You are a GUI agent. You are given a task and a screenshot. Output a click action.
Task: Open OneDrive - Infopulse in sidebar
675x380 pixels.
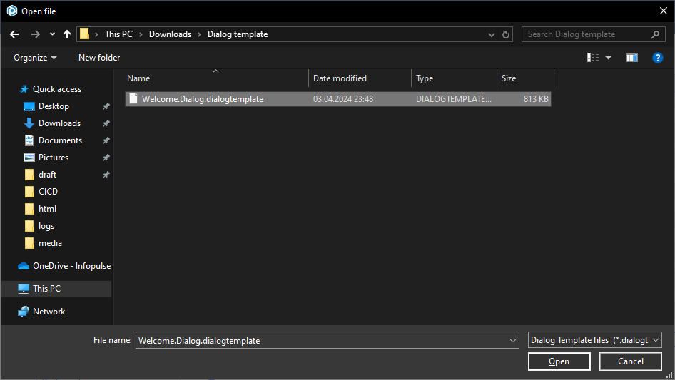coord(64,266)
